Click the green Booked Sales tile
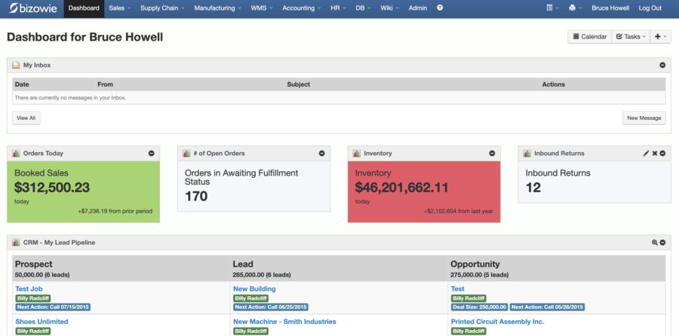Viewport: 679px width, 336px height. tap(83, 192)
